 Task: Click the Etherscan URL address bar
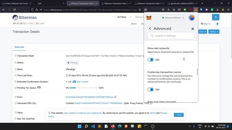tap(90, 10)
